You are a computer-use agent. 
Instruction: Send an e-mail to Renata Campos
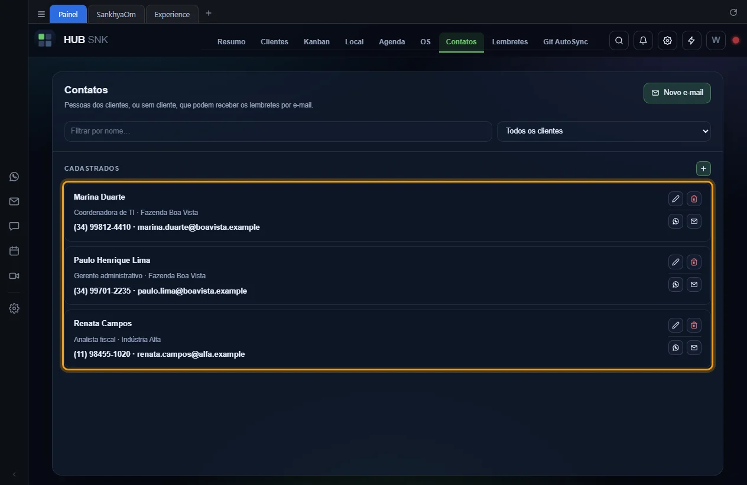[x=694, y=347]
